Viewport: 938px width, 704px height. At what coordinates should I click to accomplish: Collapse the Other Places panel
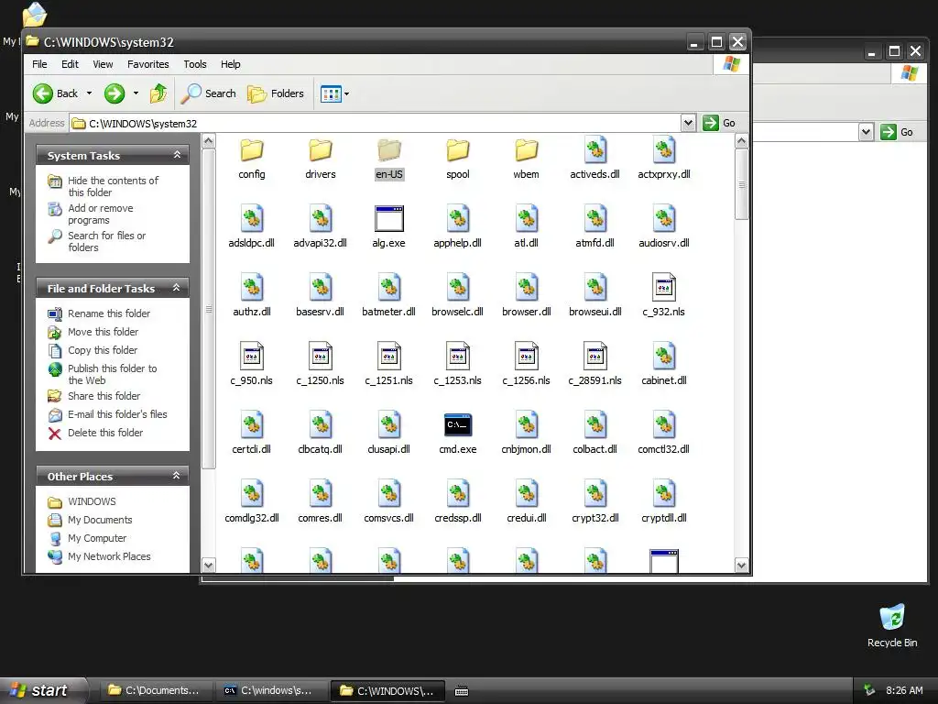click(x=177, y=476)
